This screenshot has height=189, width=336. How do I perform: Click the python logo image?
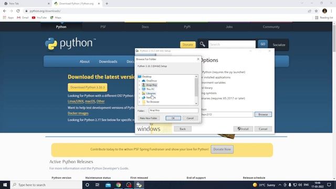70,44
